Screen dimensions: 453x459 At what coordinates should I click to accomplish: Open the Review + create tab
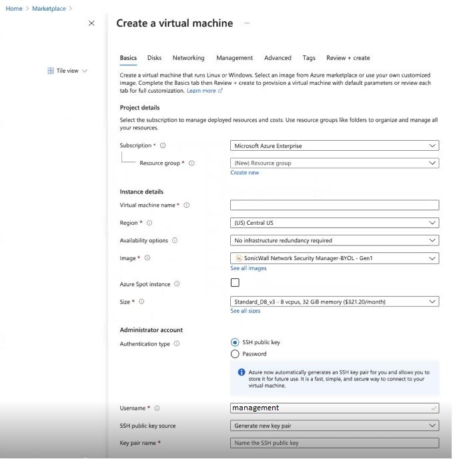(x=348, y=58)
